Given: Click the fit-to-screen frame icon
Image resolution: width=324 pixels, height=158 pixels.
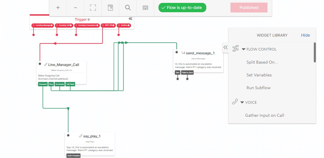Looking at the screenshot, I should pyautogui.click(x=93, y=8).
